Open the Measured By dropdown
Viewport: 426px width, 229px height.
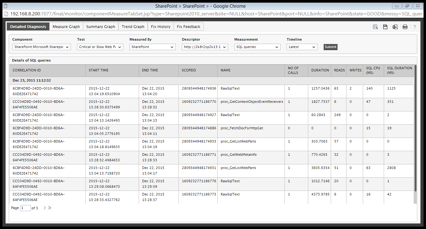coord(153,47)
